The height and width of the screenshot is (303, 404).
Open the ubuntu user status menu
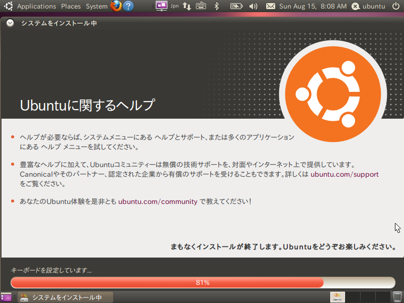pyautogui.click(x=368, y=6)
